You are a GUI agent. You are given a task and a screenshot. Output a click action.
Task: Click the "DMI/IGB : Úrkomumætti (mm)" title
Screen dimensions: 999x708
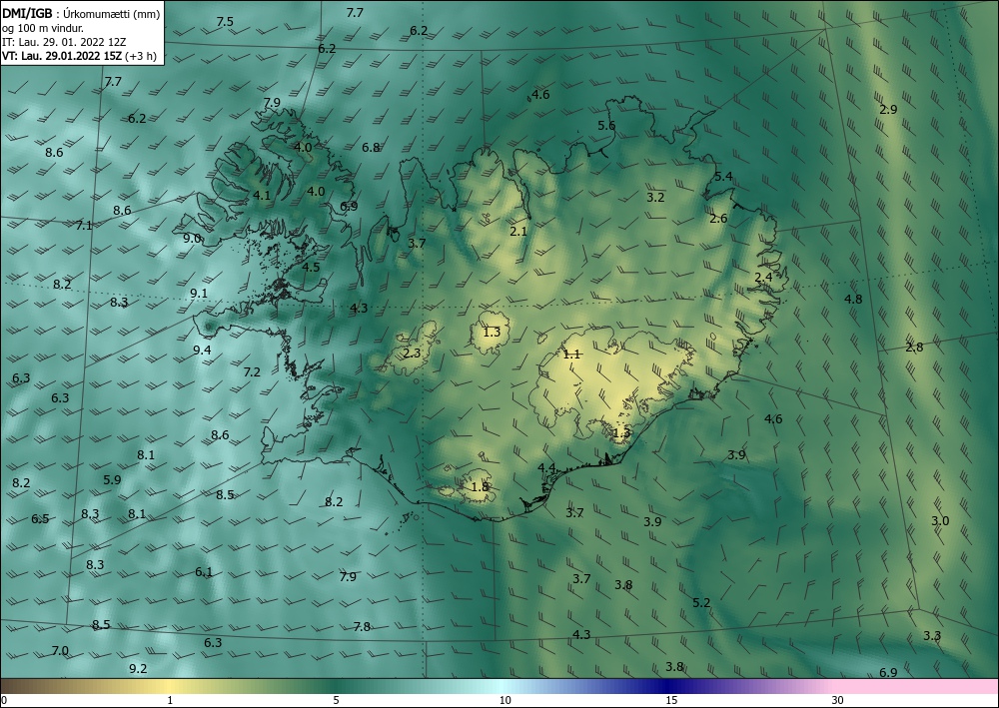coord(81,14)
